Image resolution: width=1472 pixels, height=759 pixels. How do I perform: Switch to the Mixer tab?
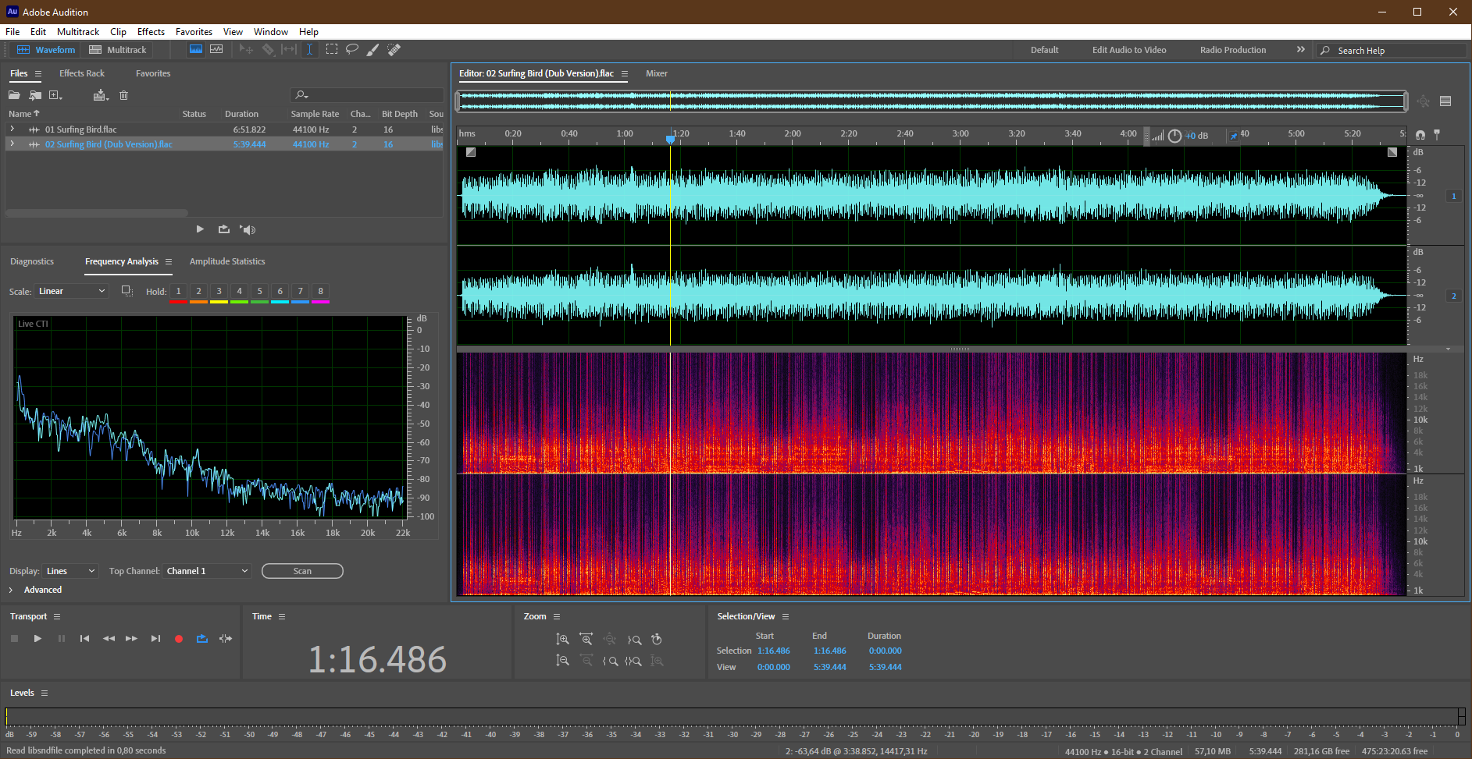pyautogui.click(x=657, y=73)
